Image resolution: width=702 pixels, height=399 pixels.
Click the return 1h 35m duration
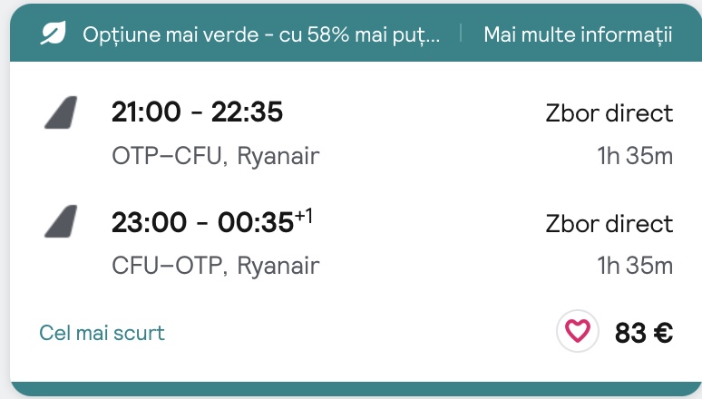[635, 266]
